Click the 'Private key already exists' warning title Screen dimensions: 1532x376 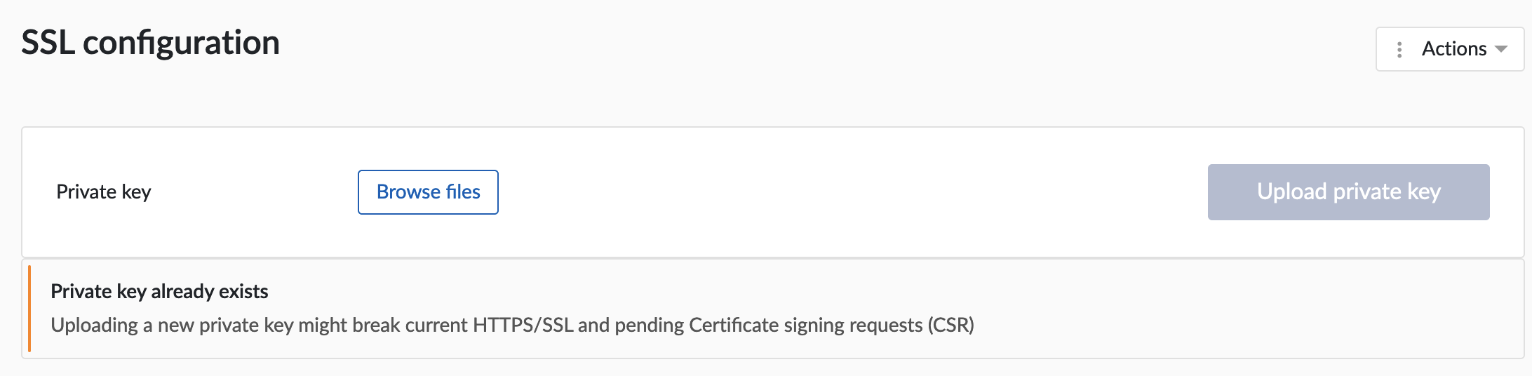pos(159,291)
